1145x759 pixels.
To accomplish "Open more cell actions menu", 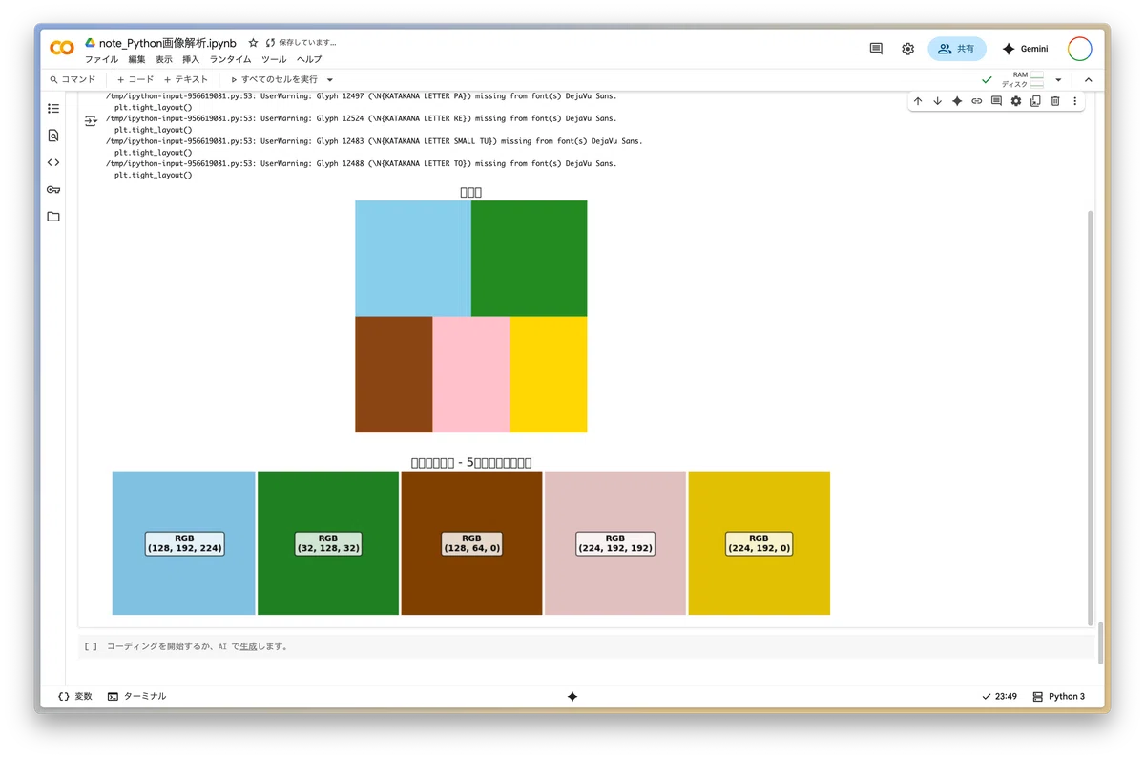I will click(x=1074, y=101).
